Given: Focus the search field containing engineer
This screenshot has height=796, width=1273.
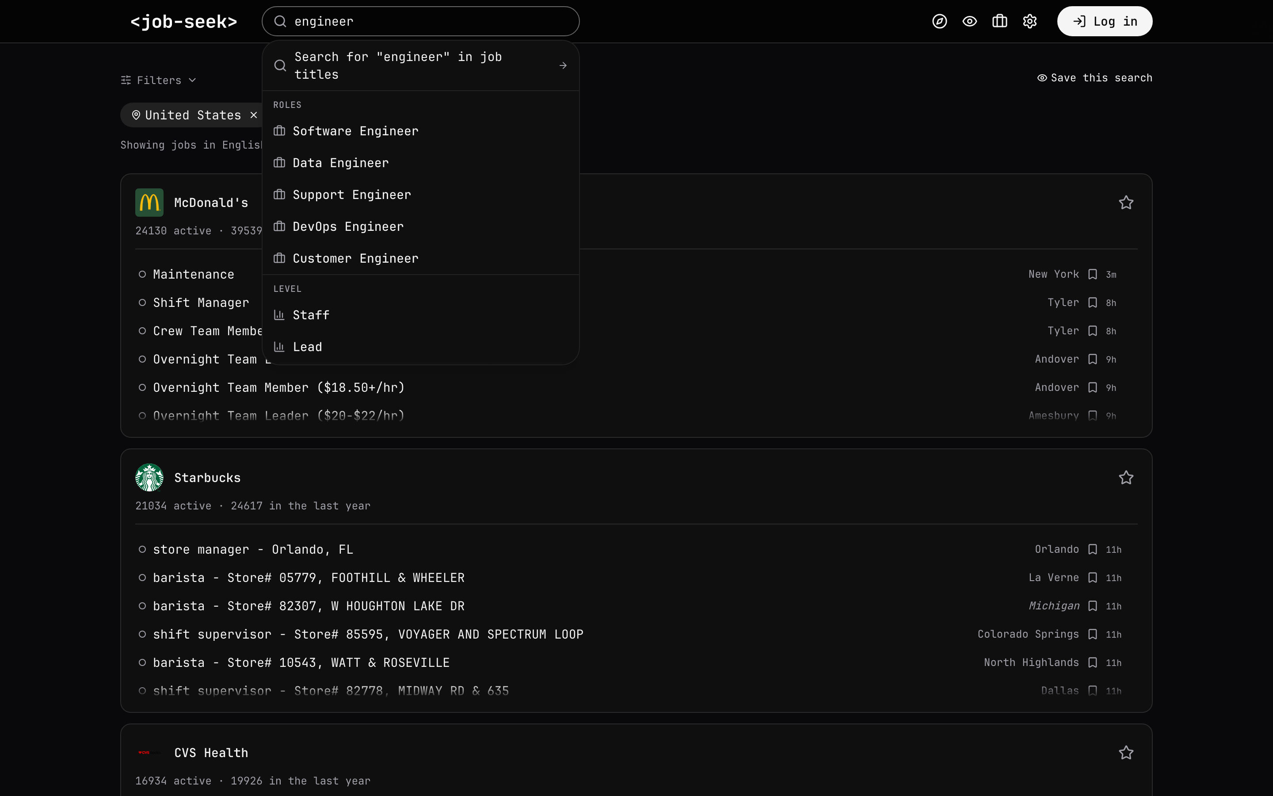Looking at the screenshot, I should (x=421, y=22).
